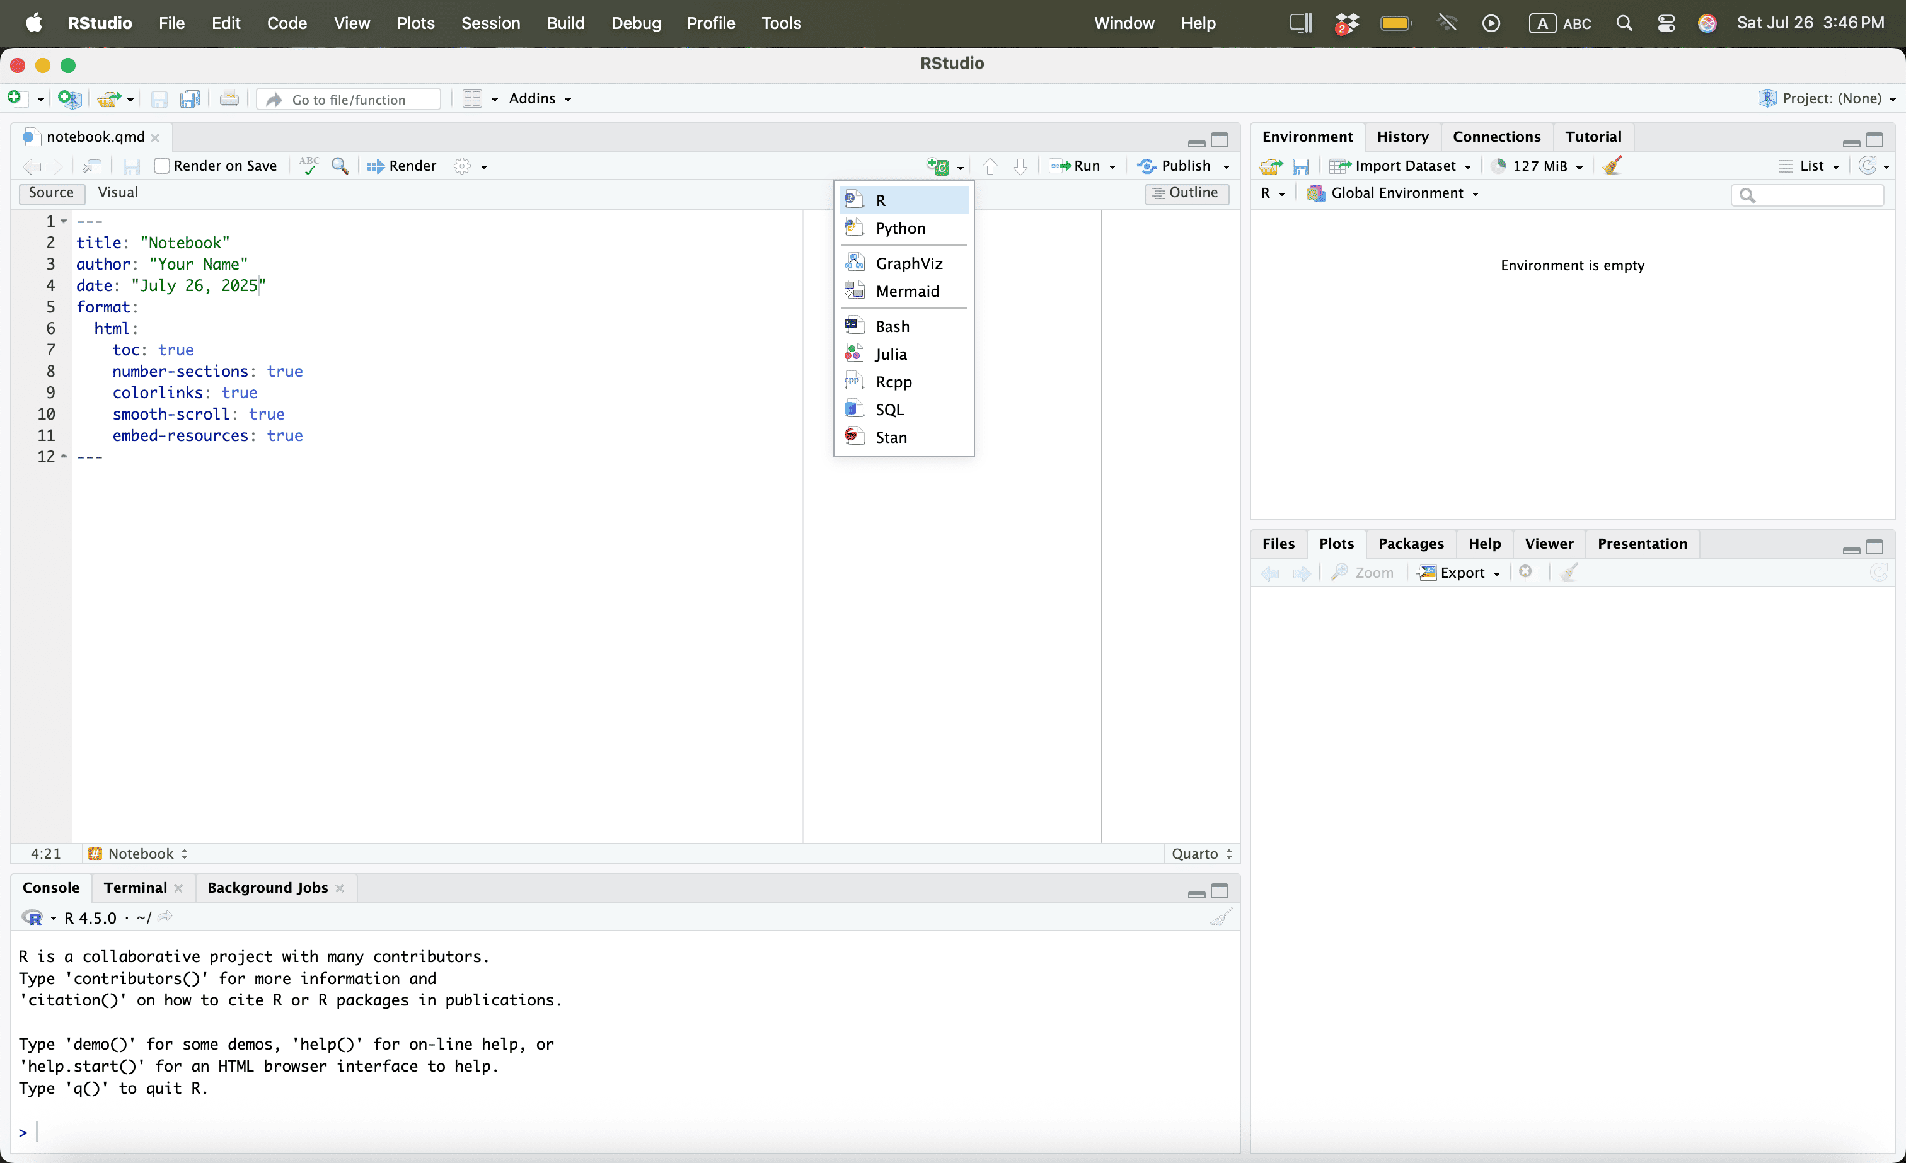This screenshot has width=1906, height=1163.
Task: Toggle the document Outline pane
Action: 1186,193
